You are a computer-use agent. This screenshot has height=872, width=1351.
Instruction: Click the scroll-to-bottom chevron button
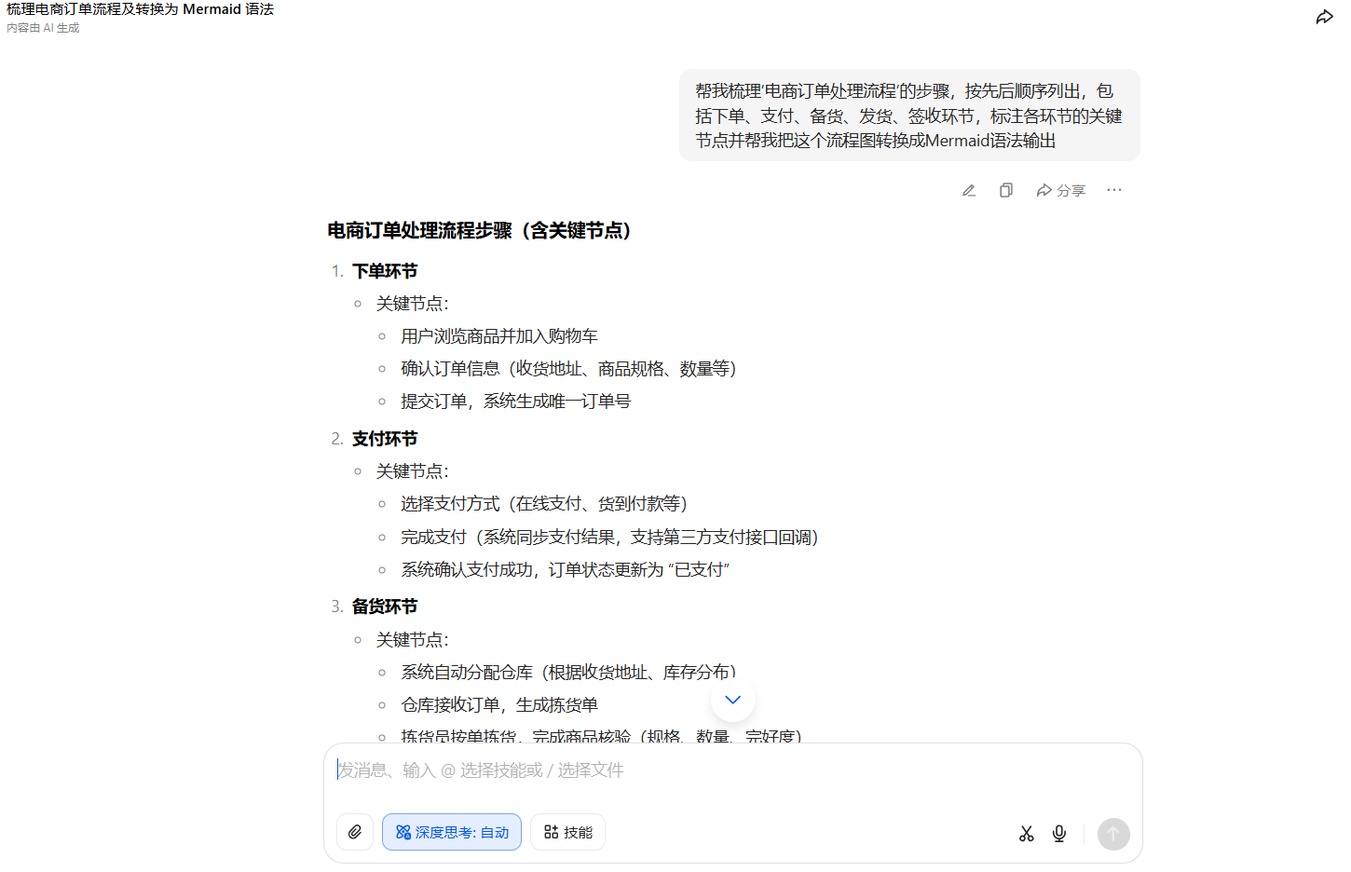[732, 700]
